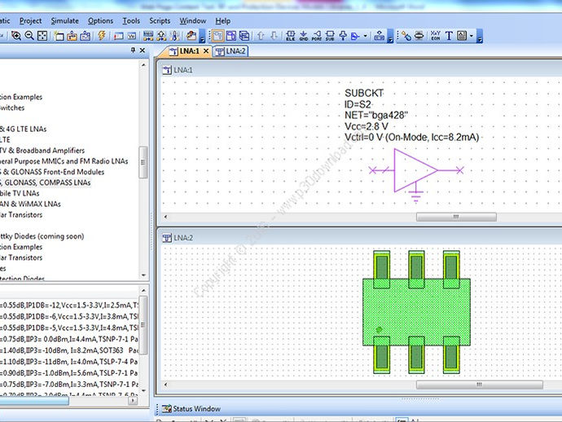Click LNA:1 schematic horizontal scrollbar thumb
The image size is (562, 422).
click(456, 217)
